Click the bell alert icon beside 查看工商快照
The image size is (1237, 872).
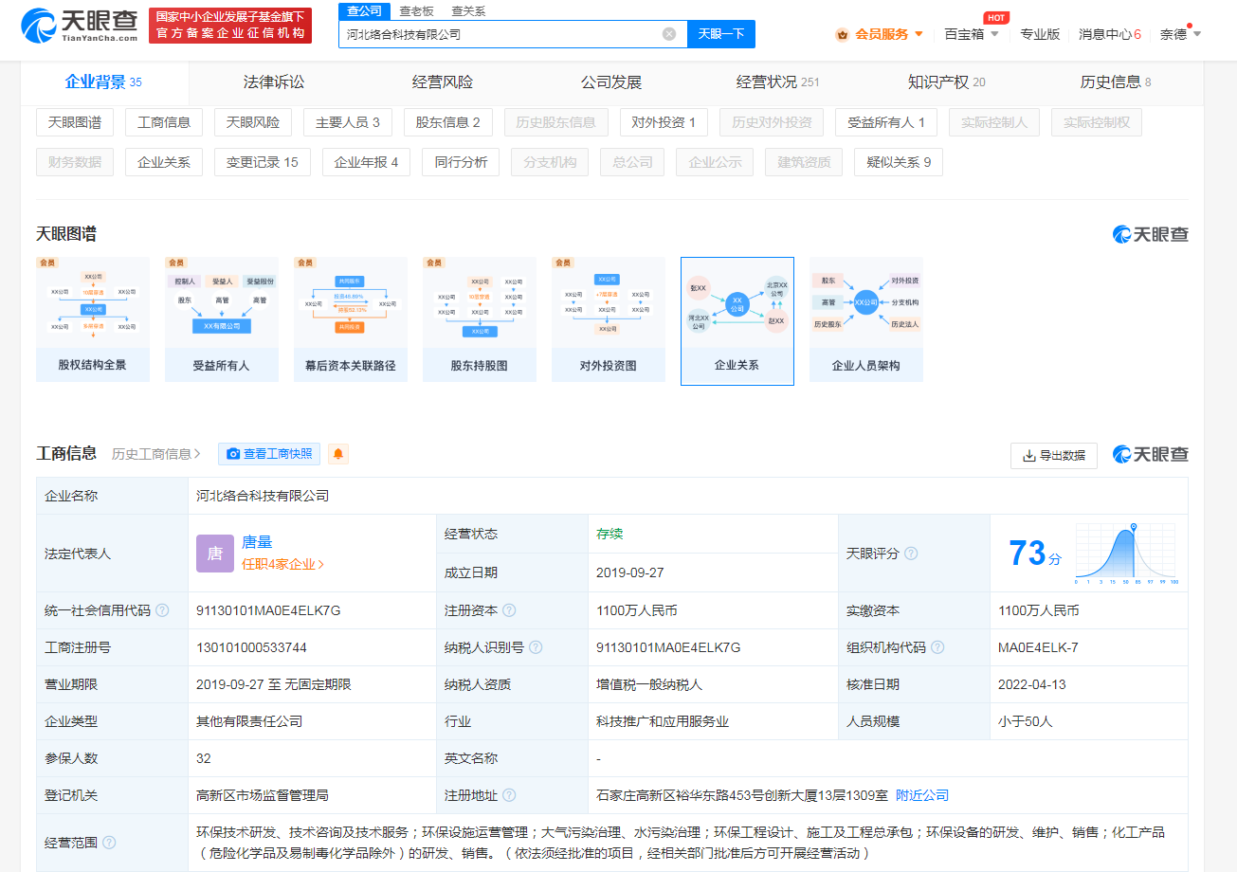coord(338,454)
